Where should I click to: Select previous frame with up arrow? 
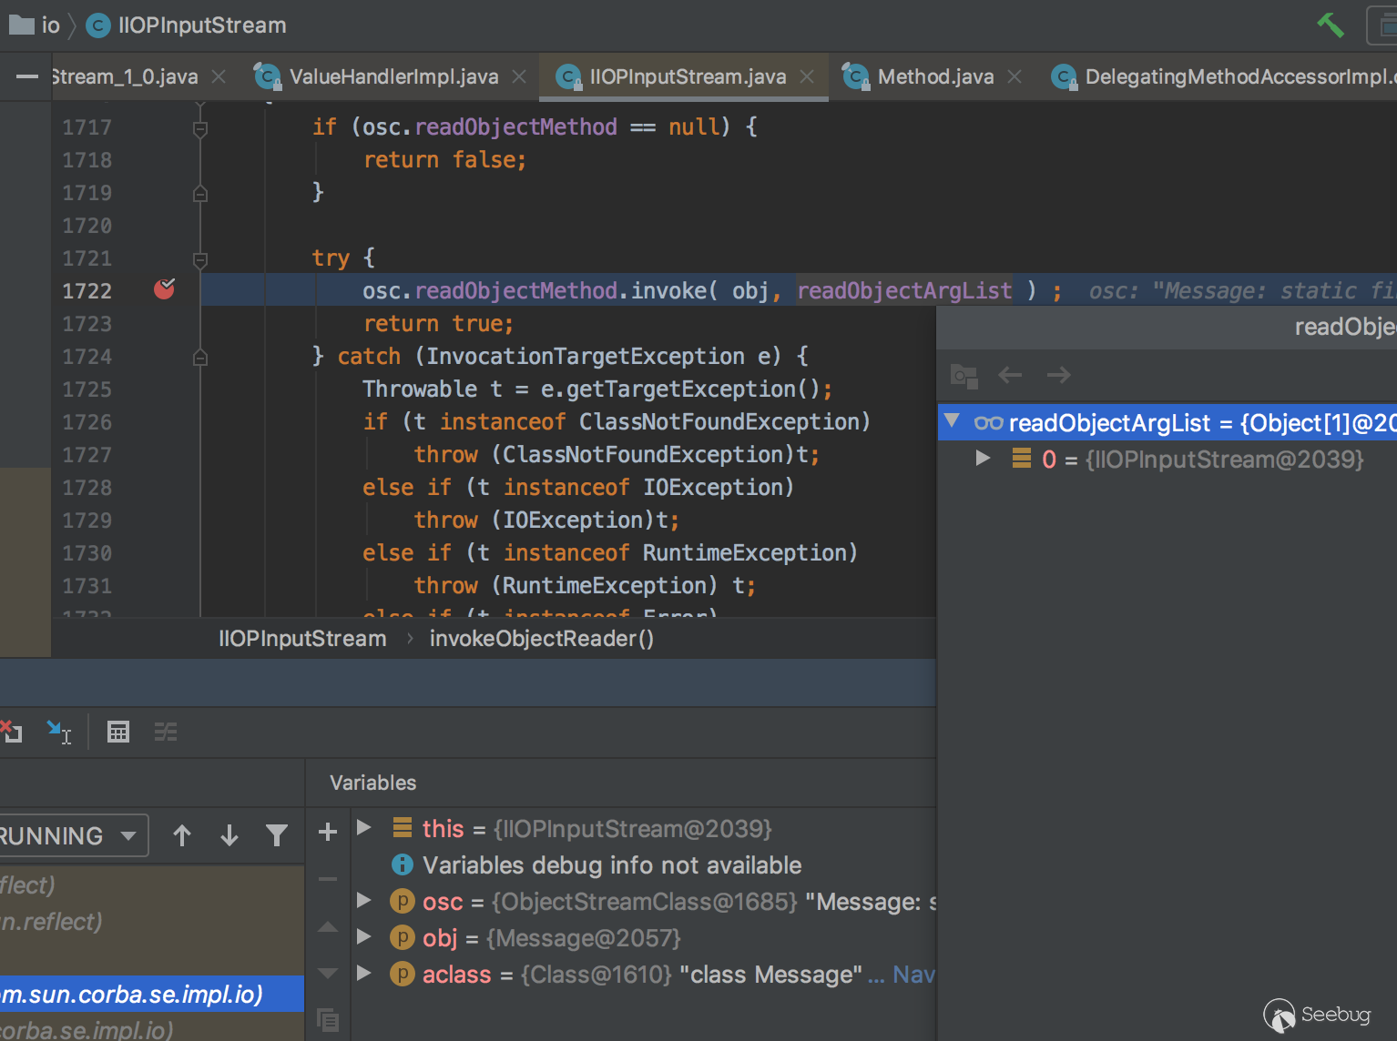tap(182, 835)
